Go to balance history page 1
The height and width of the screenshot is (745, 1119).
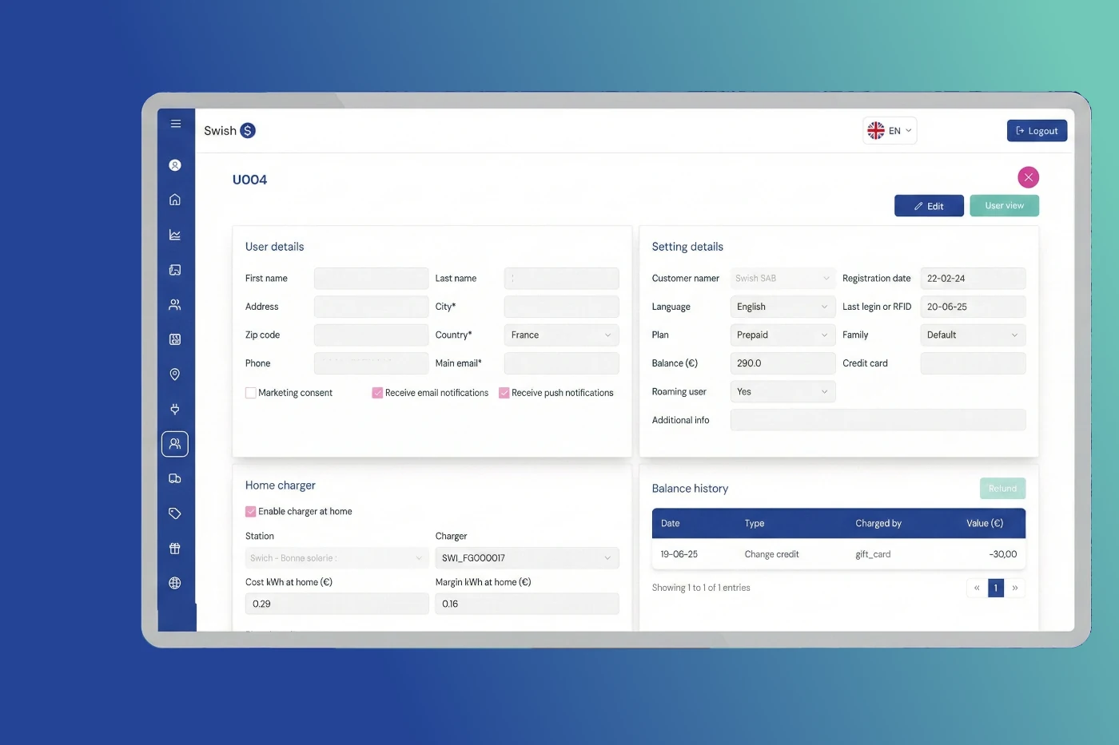click(995, 588)
